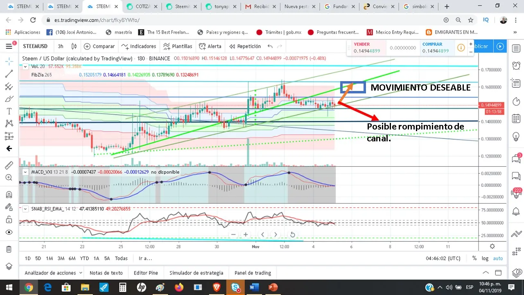524x295 pixels.
Task: Lock all drawing tools
Action: 9,220
